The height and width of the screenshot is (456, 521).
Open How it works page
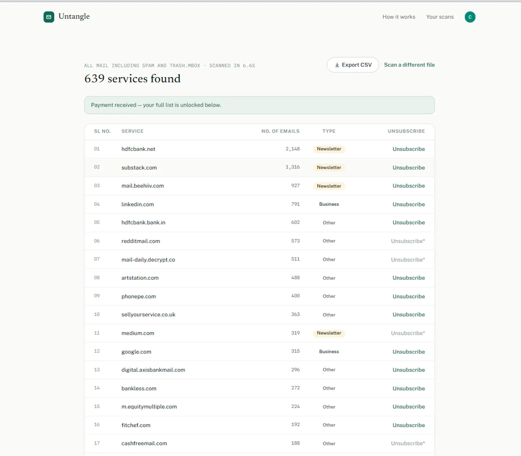coord(399,17)
